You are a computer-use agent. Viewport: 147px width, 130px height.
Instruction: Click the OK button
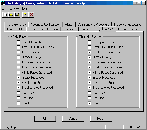point(45,119)
